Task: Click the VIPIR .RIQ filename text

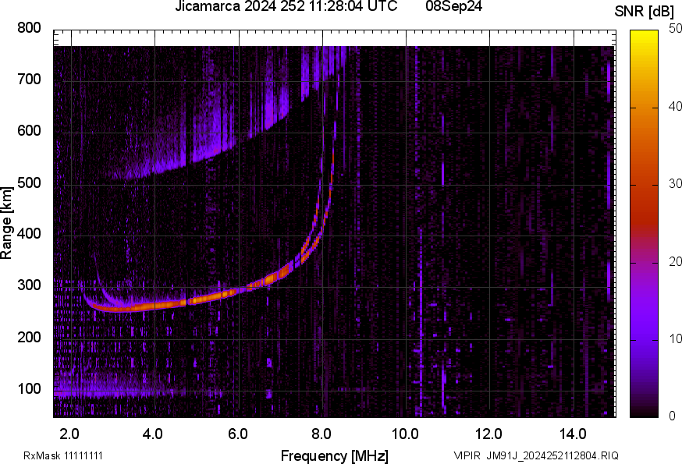Action: point(535,455)
